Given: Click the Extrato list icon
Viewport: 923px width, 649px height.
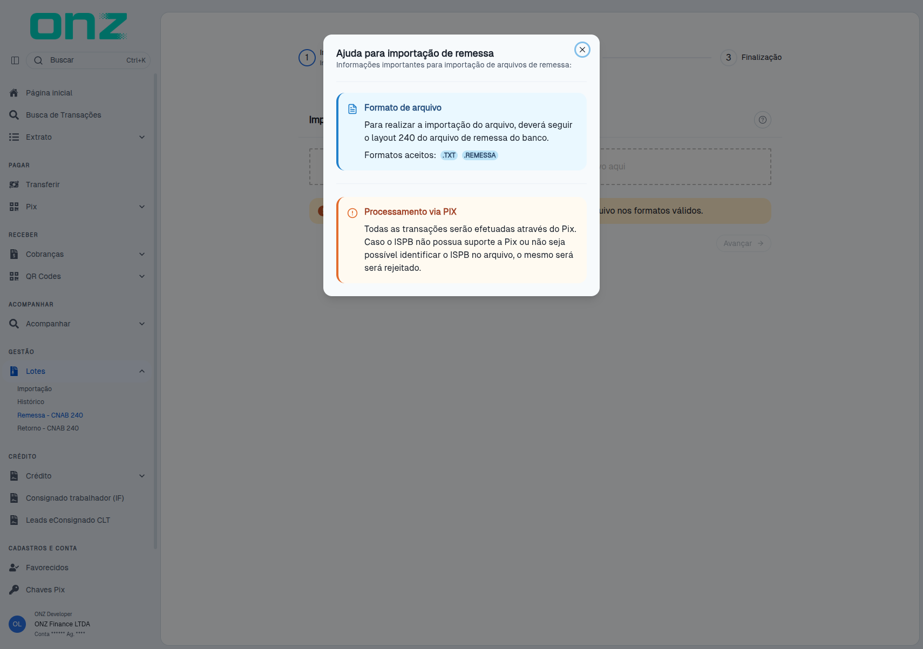Looking at the screenshot, I should (14, 137).
